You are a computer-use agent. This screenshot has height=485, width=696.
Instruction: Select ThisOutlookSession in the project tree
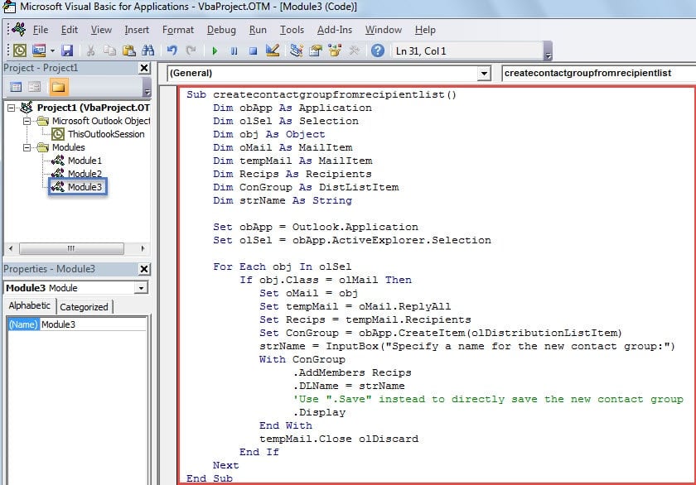click(x=106, y=134)
